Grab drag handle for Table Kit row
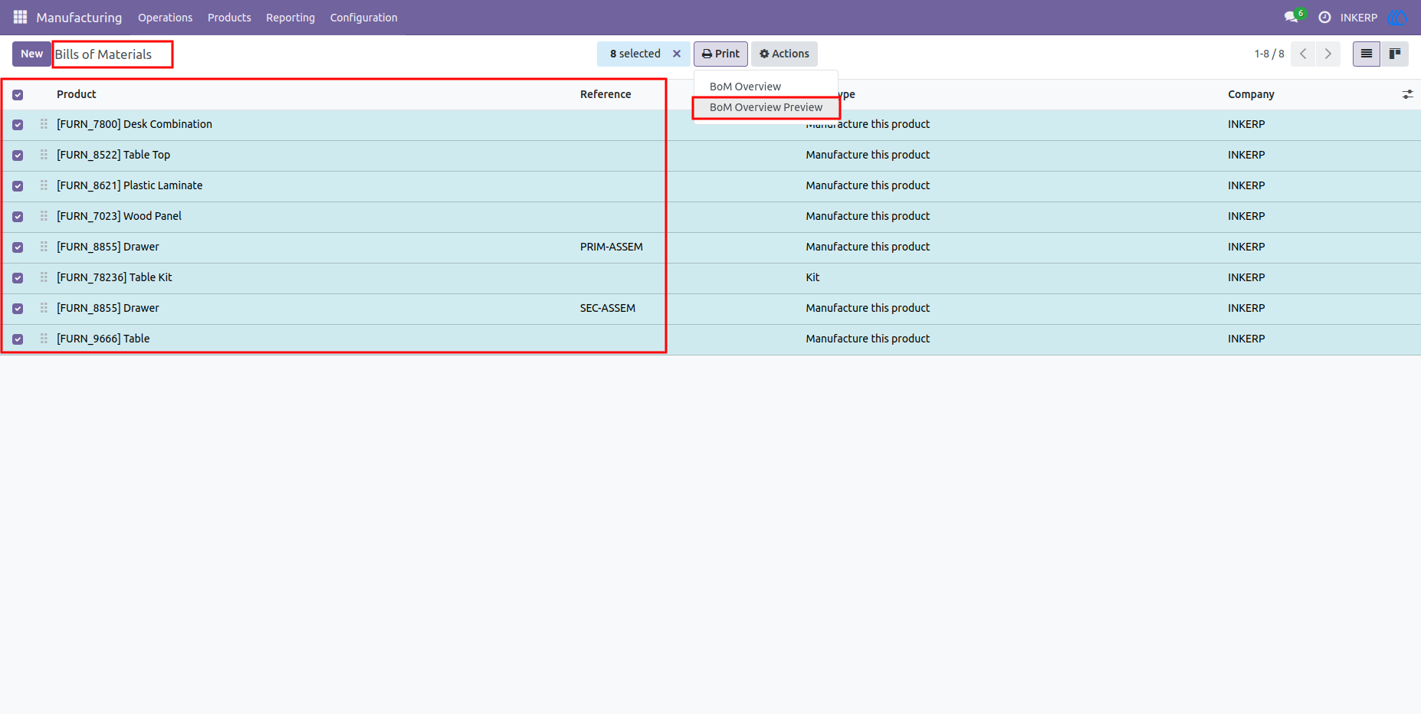Screen dimensions: 1421x714 point(44,277)
